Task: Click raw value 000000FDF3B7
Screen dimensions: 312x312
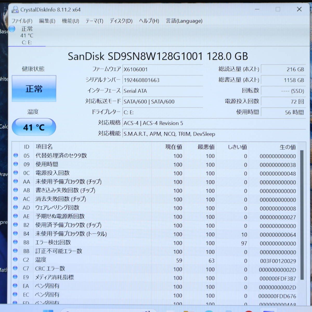Action: click(x=278, y=278)
